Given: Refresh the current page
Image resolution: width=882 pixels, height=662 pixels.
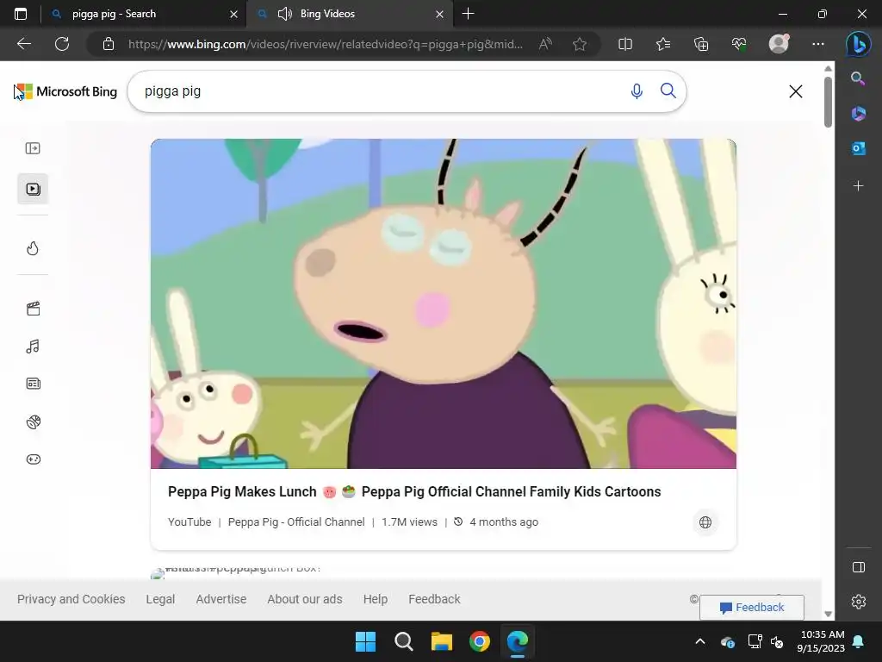Looking at the screenshot, I should click(x=62, y=44).
